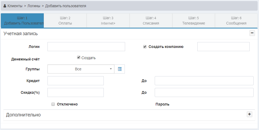Uncheck the Создать money account checkbox

coord(79,58)
